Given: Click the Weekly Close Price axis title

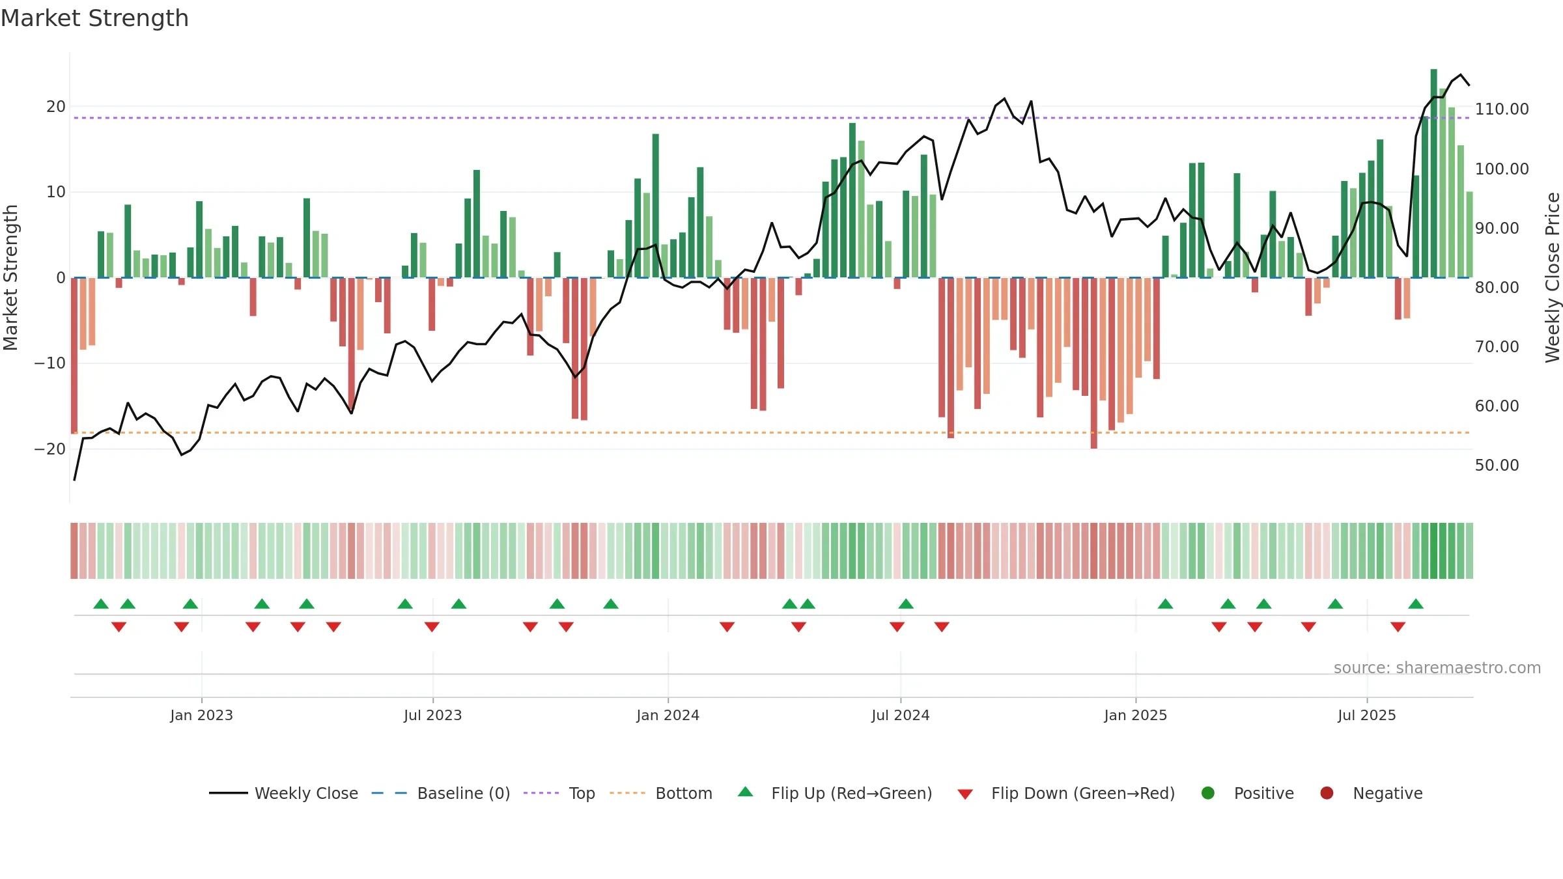Looking at the screenshot, I should click(x=1553, y=277).
